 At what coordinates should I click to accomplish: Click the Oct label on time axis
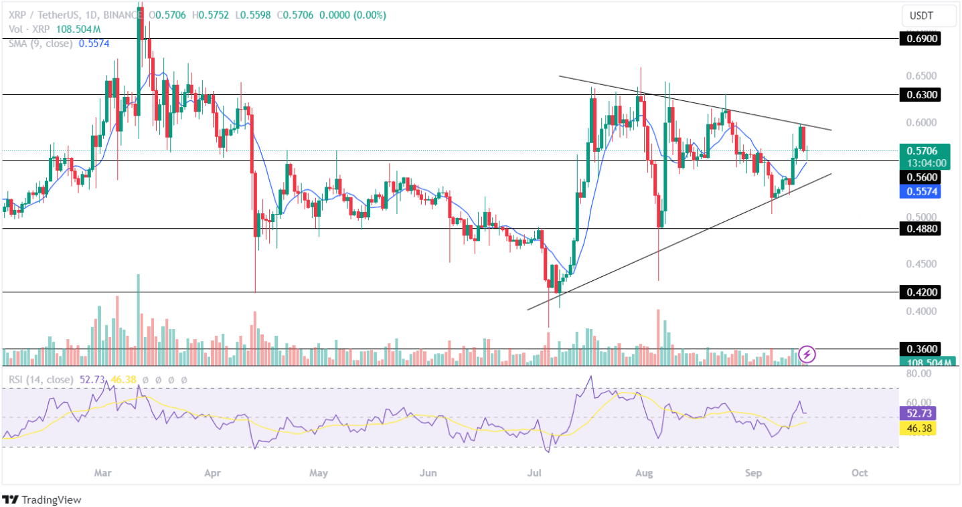[860, 473]
